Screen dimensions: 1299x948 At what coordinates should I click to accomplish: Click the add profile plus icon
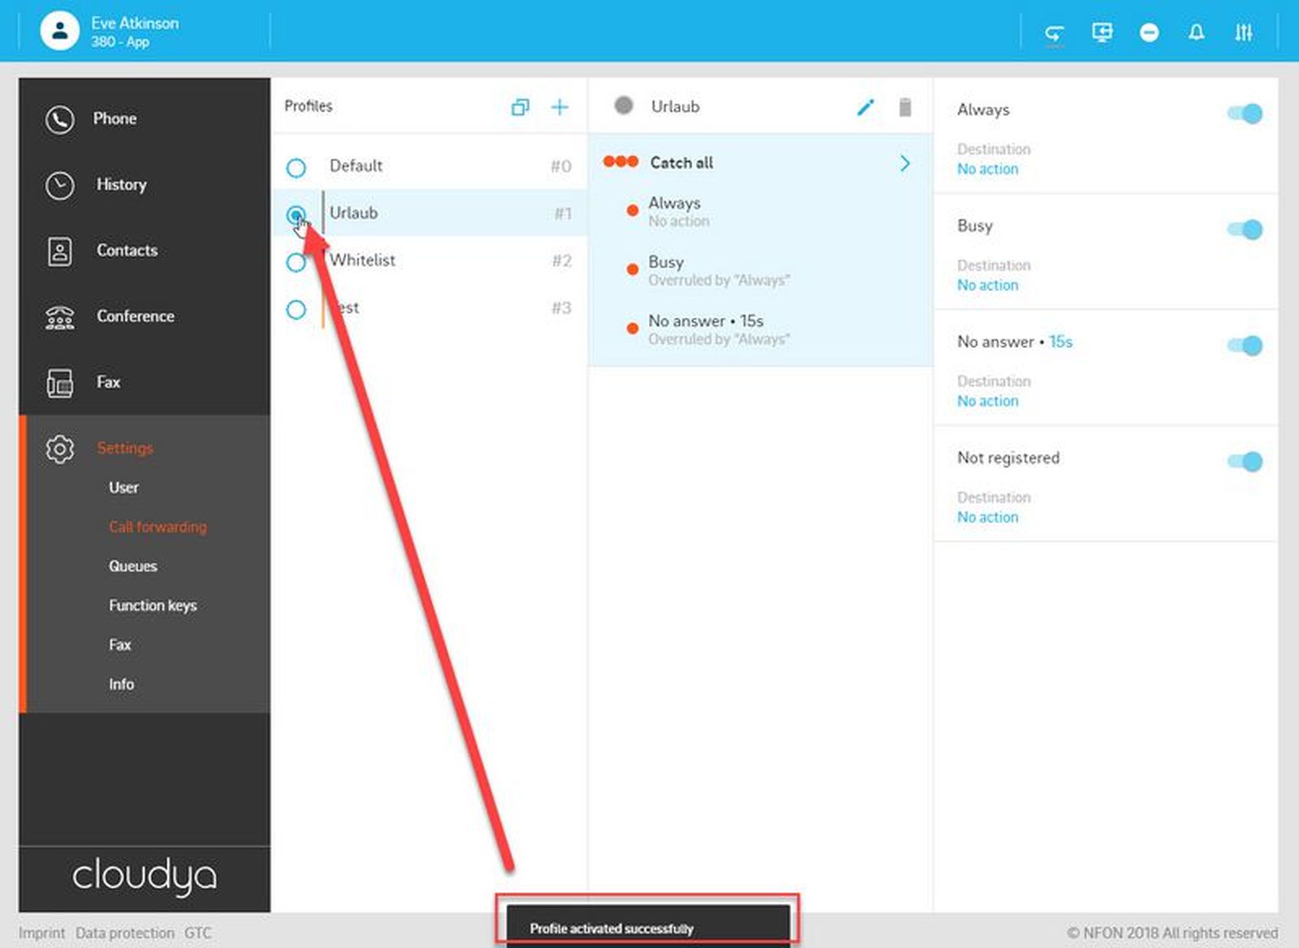tap(559, 107)
